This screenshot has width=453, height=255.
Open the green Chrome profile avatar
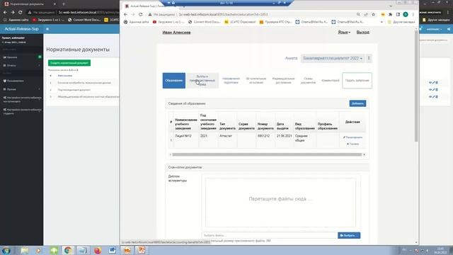(406, 14)
